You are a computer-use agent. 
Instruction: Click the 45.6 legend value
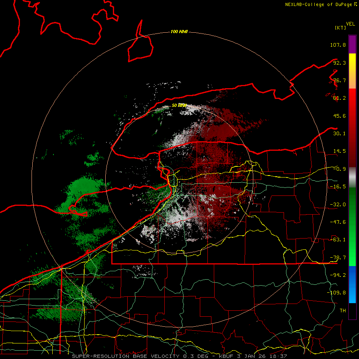pos(339,116)
